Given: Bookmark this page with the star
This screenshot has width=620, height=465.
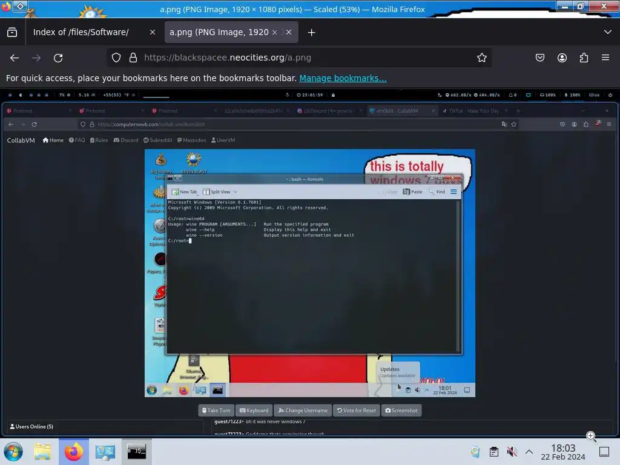Looking at the screenshot, I should (x=481, y=58).
